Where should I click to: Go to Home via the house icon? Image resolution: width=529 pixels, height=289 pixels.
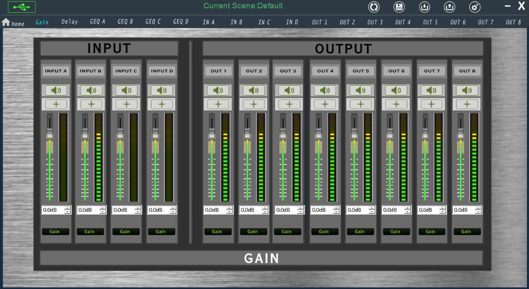[x=6, y=22]
